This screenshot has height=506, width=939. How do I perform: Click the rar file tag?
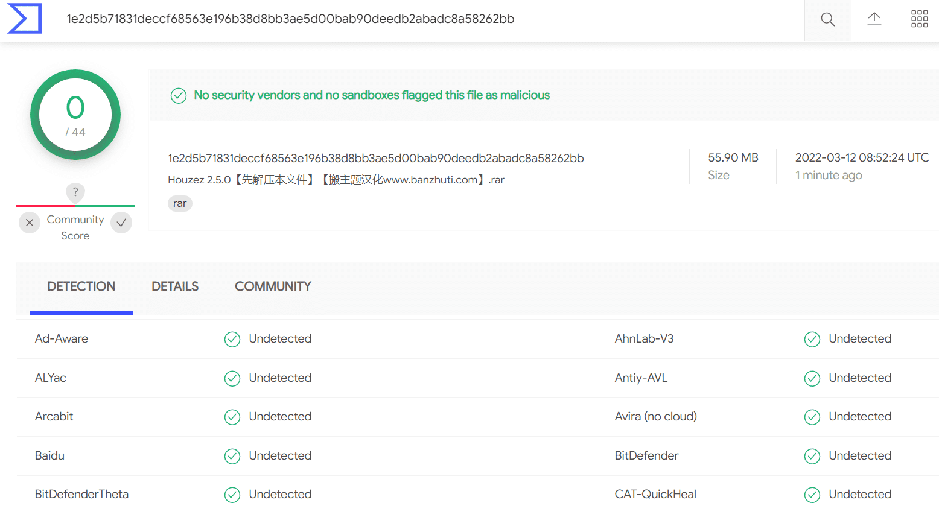[180, 204]
